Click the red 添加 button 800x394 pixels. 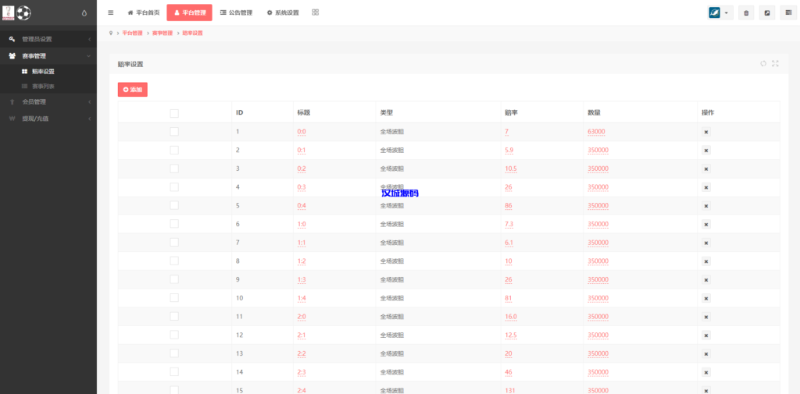pos(133,89)
